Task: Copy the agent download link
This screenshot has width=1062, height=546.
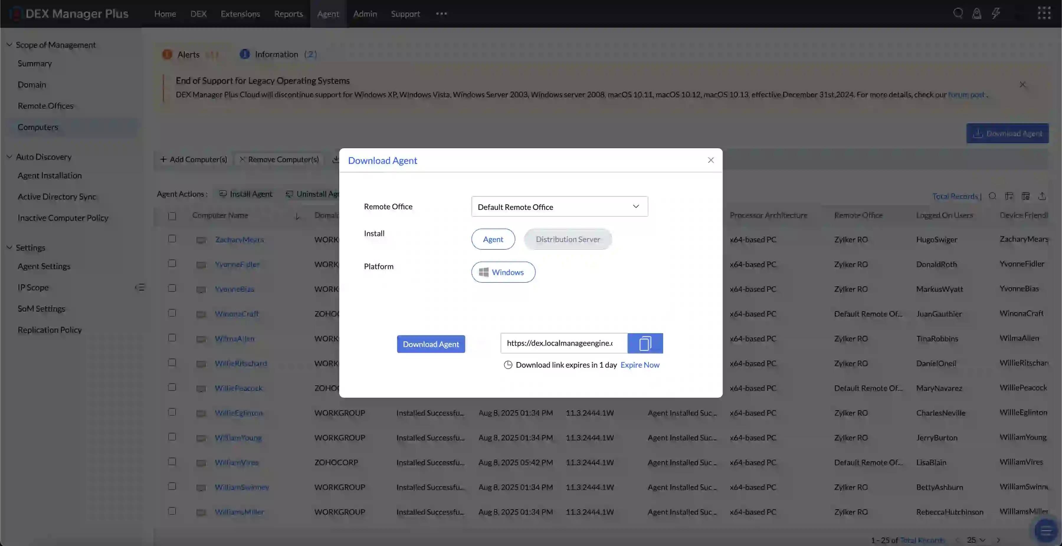Action: (645, 343)
